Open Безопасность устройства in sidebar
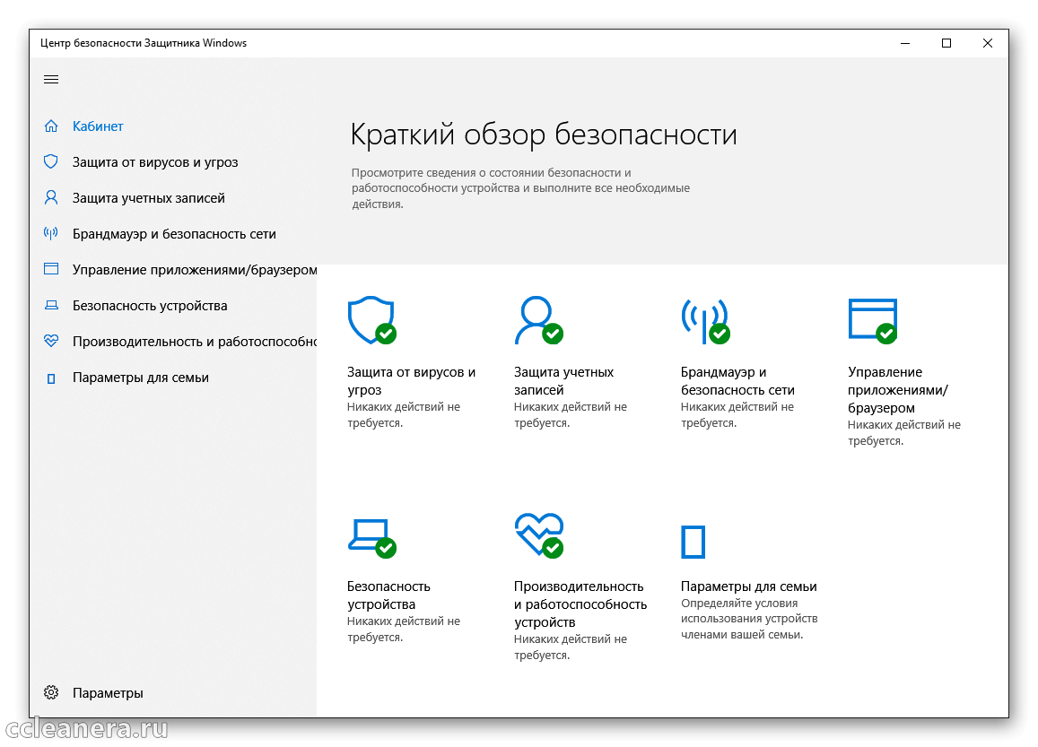 tap(150, 306)
